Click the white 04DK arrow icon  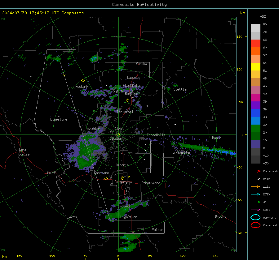[255, 179]
